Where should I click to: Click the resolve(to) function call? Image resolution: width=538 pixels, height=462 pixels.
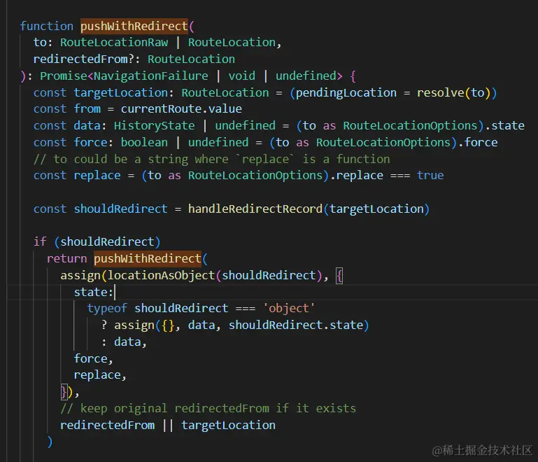453,92
